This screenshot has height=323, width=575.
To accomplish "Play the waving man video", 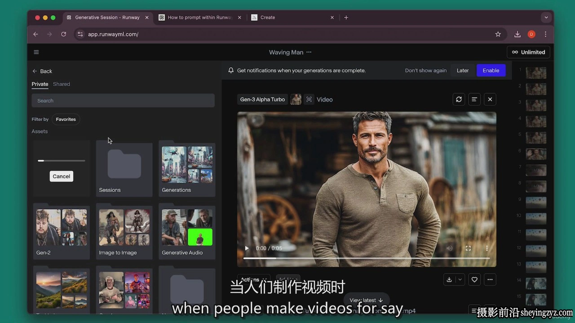I will 247,248.
